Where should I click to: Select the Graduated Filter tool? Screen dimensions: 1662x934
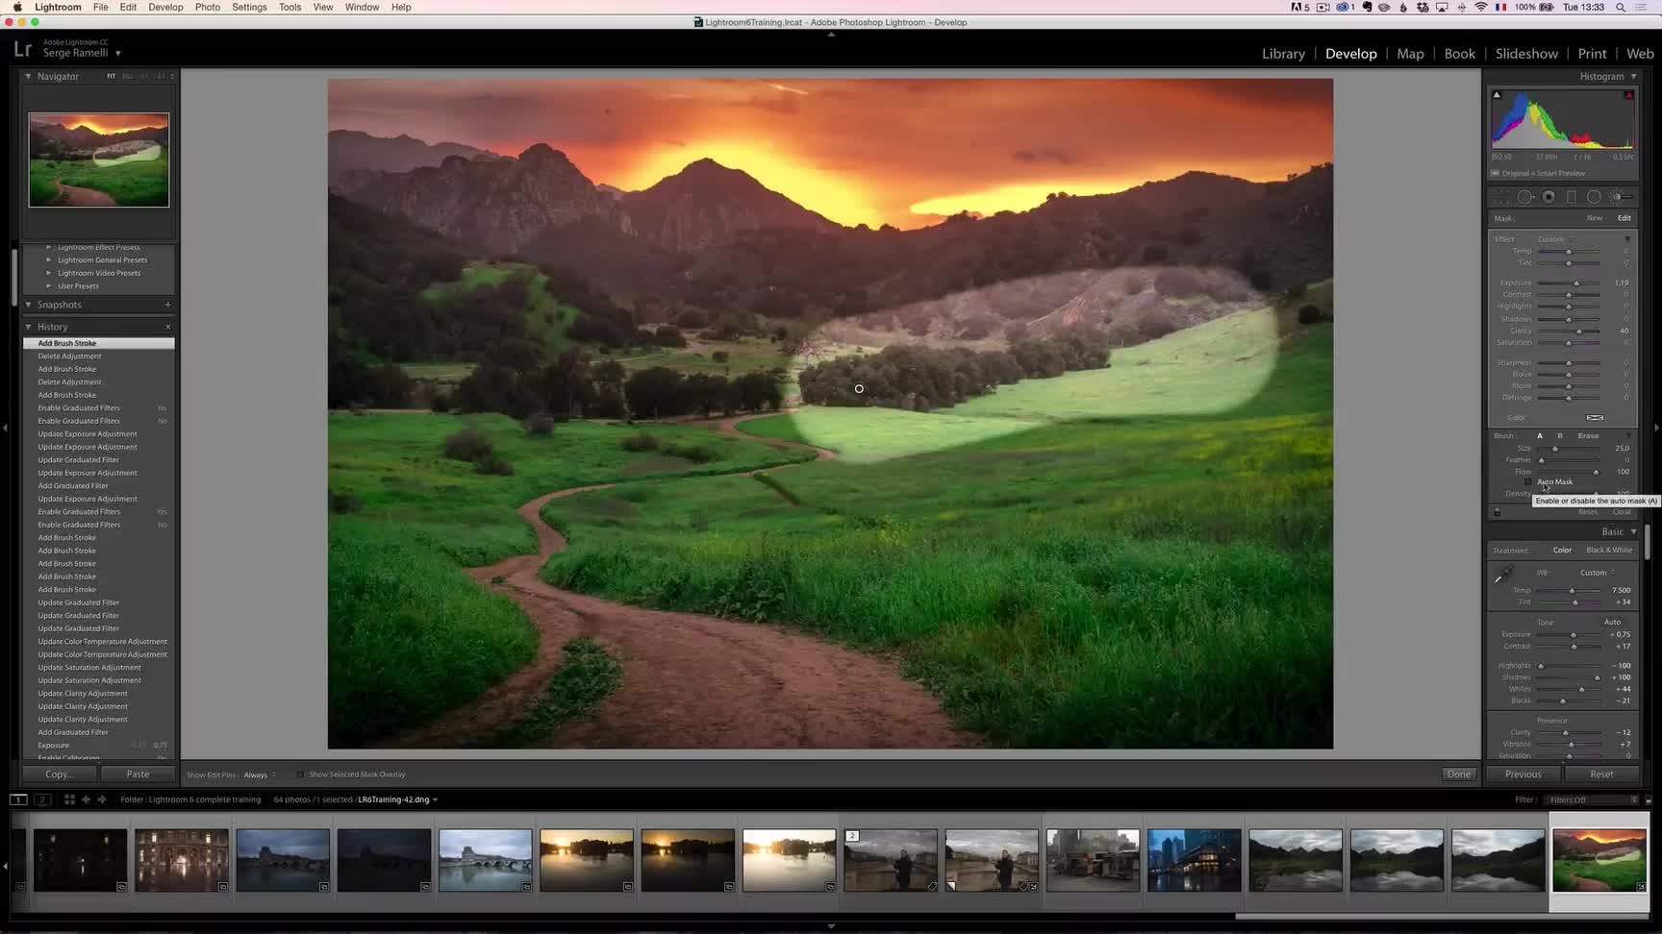pyautogui.click(x=1572, y=197)
